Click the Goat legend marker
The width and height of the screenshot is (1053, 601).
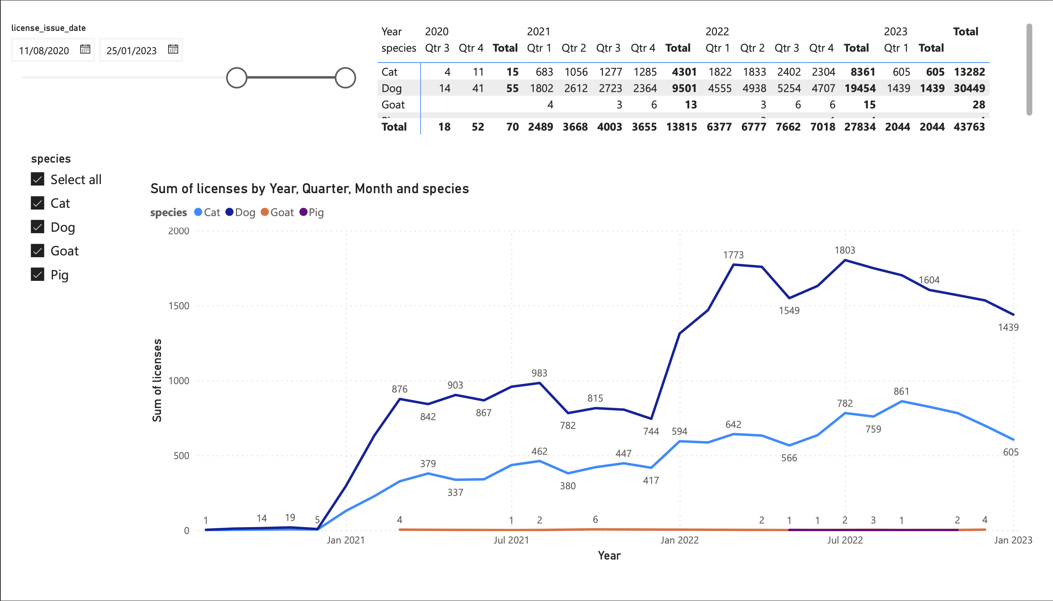pos(265,212)
